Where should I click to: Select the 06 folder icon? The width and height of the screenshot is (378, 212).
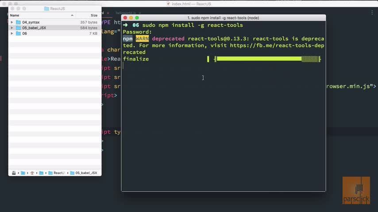coord(18,34)
